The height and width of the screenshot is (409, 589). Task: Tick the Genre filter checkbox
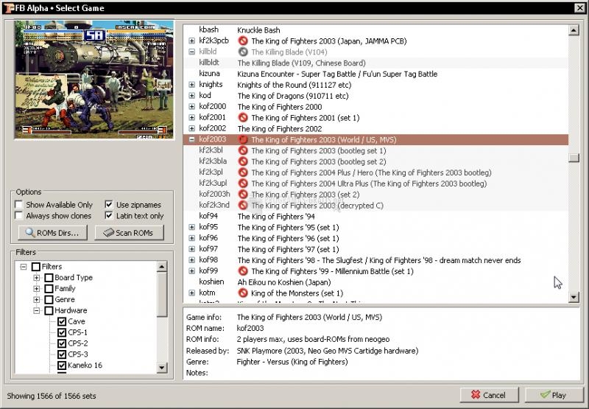click(49, 299)
